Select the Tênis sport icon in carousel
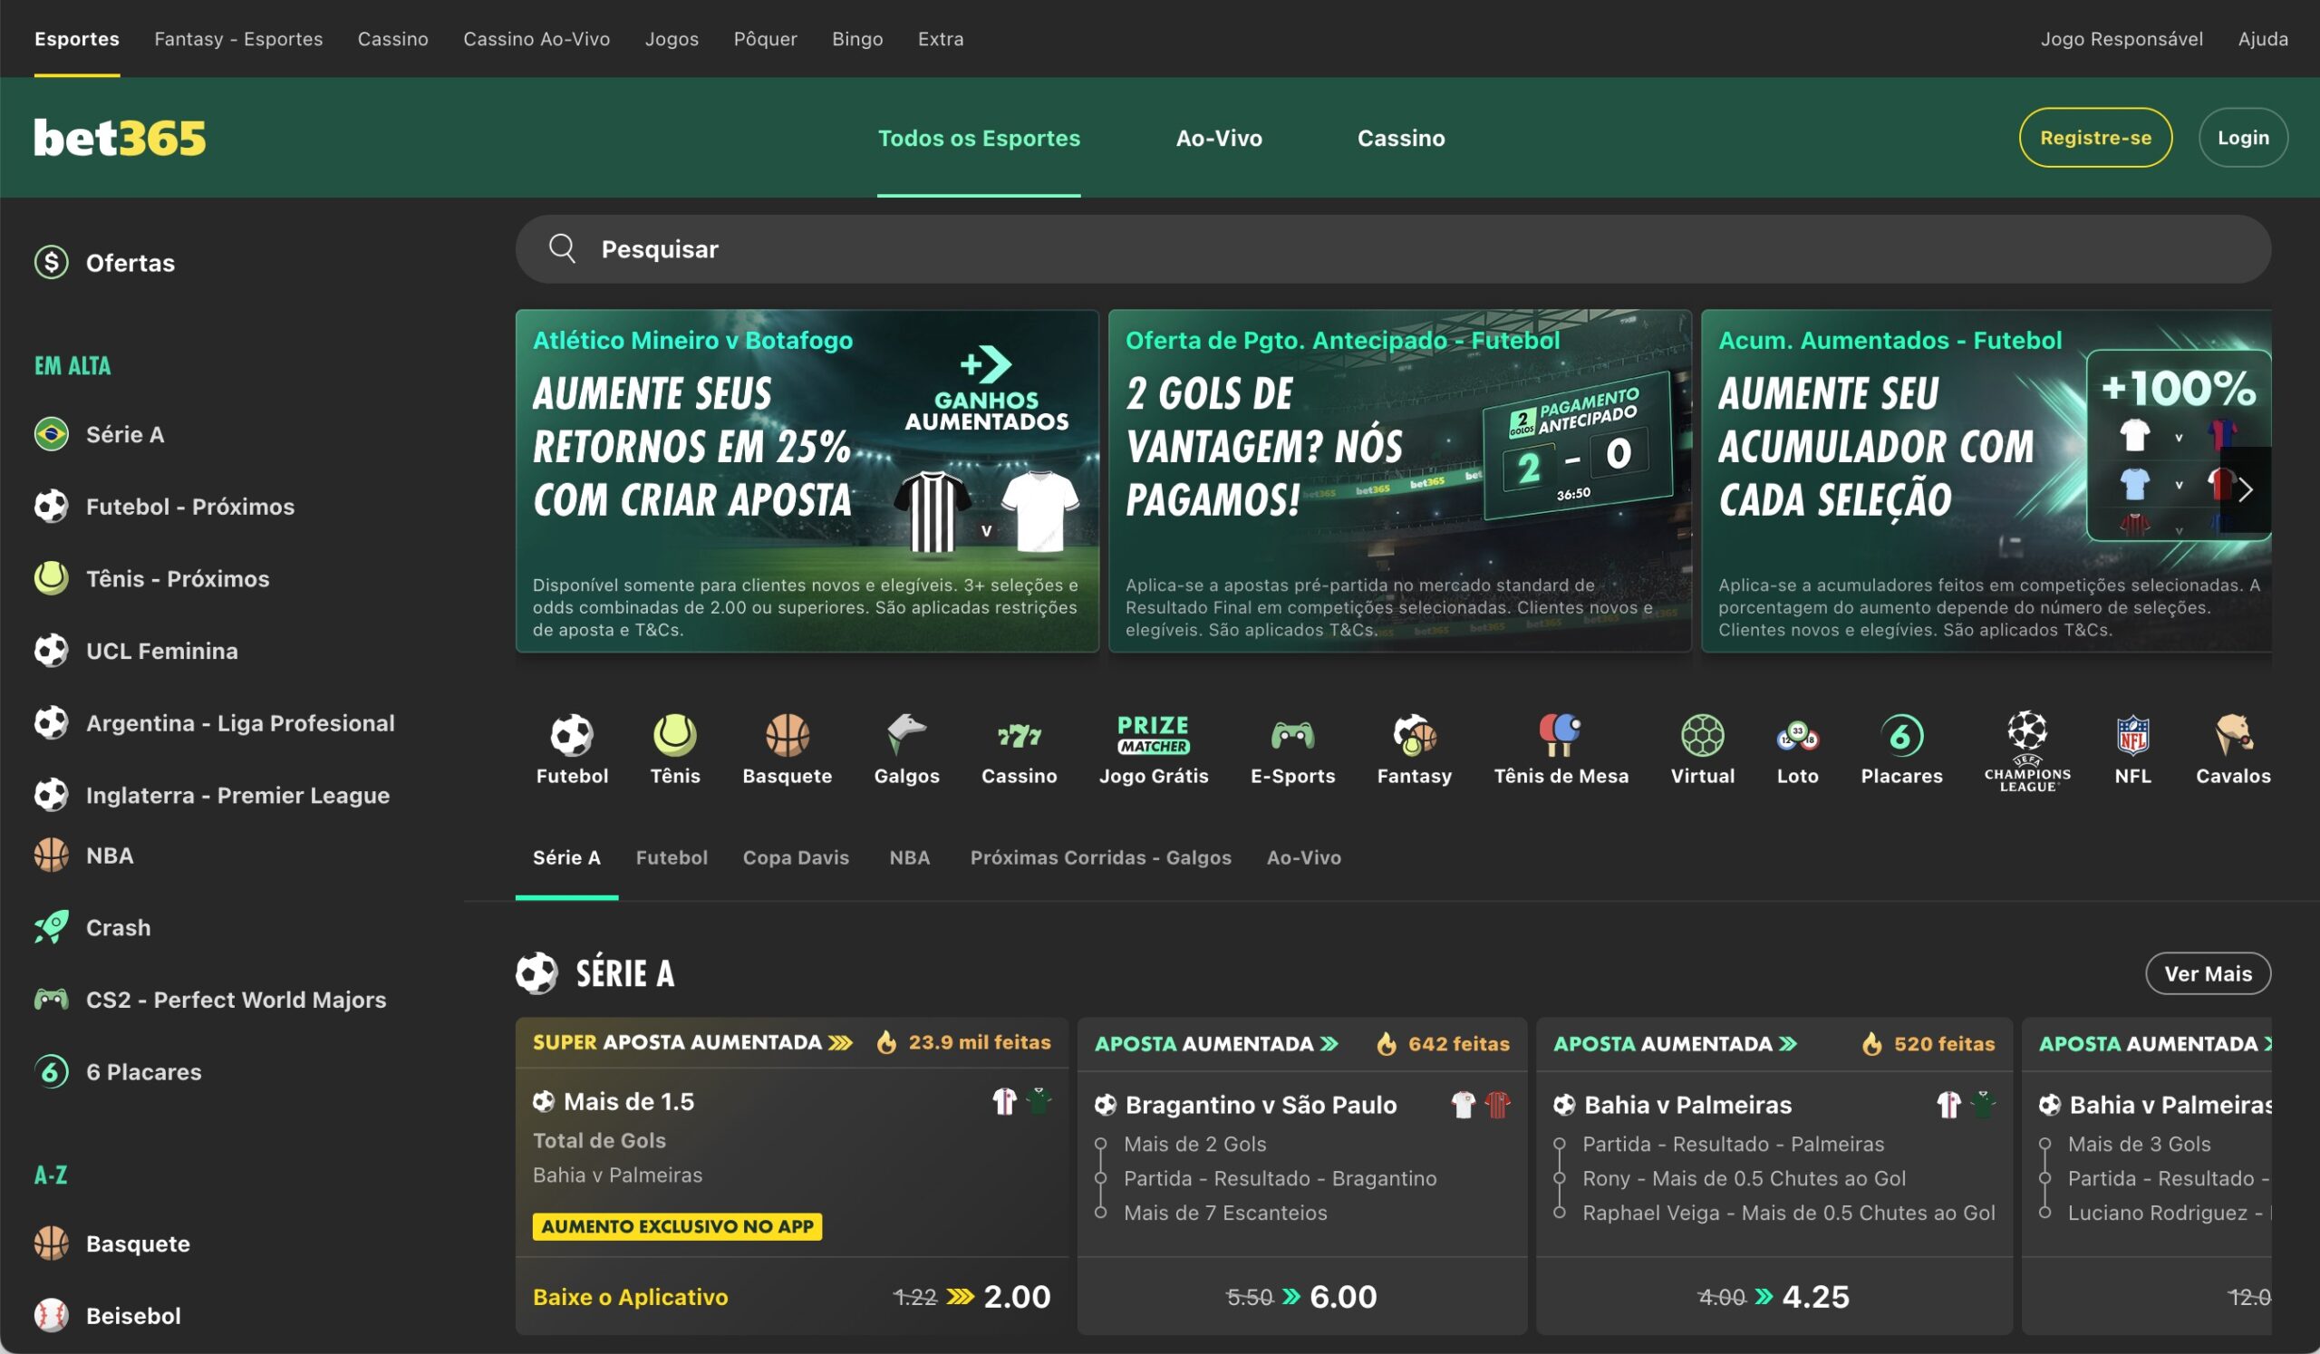This screenshot has height=1354, width=2320. [x=675, y=734]
